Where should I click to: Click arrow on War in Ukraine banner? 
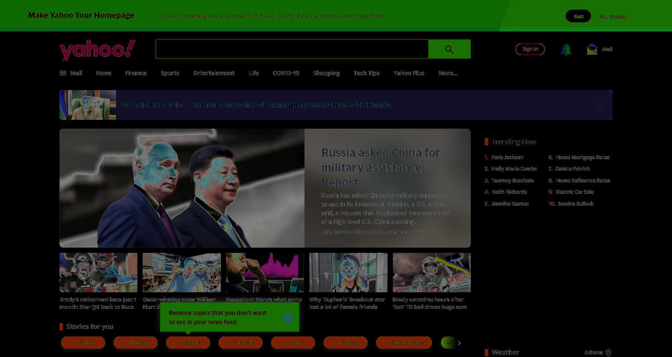tap(600, 105)
